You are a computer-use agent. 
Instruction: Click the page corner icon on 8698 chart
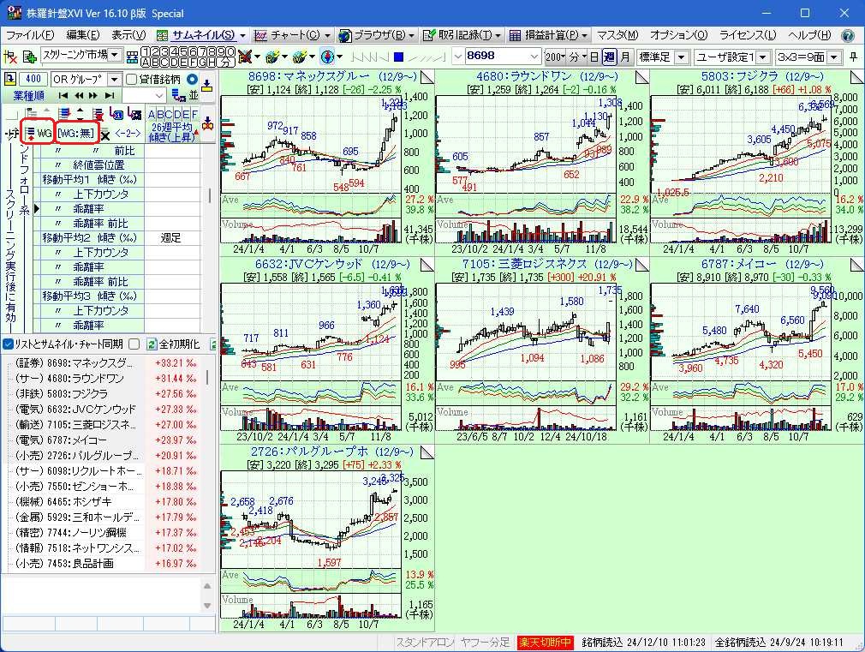[427, 77]
